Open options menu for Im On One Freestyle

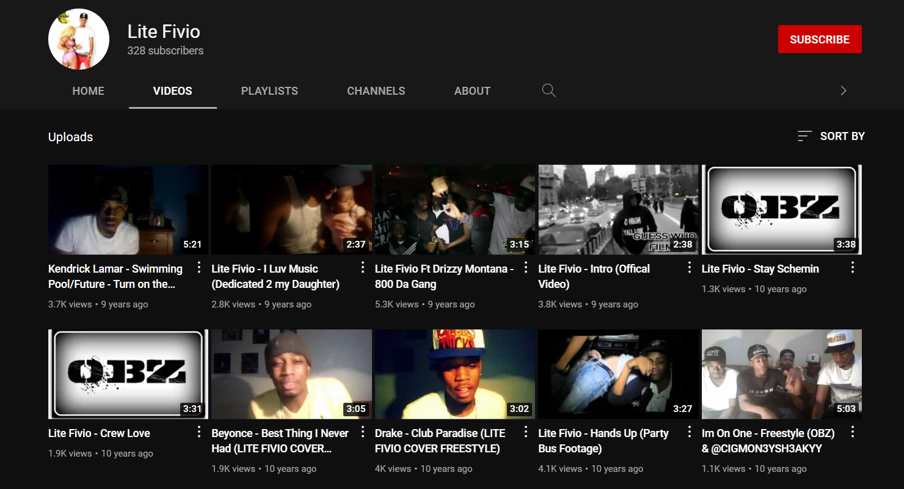(853, 432)
